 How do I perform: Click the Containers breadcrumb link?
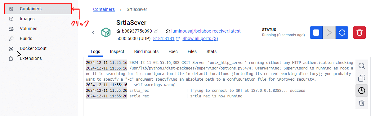pos(104,10)
